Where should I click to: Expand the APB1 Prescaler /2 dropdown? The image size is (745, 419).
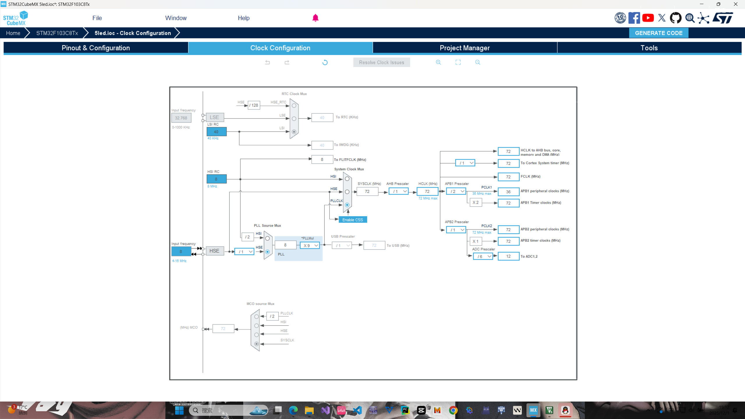click(x=457, y=191)
